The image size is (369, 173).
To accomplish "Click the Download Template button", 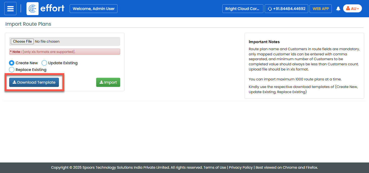I will (x=34, y=82).
